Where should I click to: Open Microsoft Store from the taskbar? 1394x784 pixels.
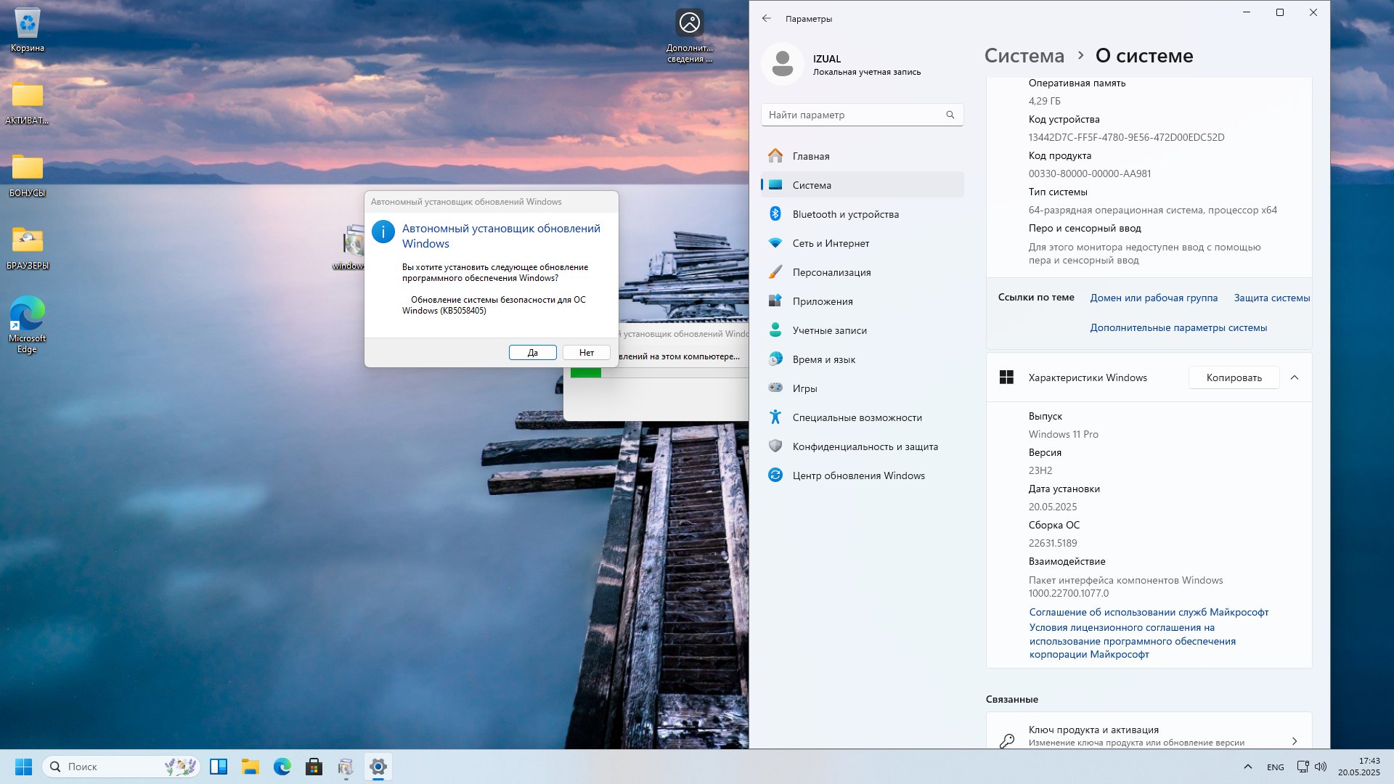click(314, 767)
